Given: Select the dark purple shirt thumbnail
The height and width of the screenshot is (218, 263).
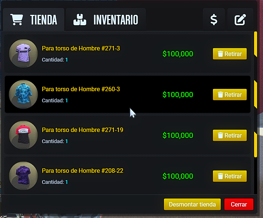Looking at the screenshot, I should [23, 176].
